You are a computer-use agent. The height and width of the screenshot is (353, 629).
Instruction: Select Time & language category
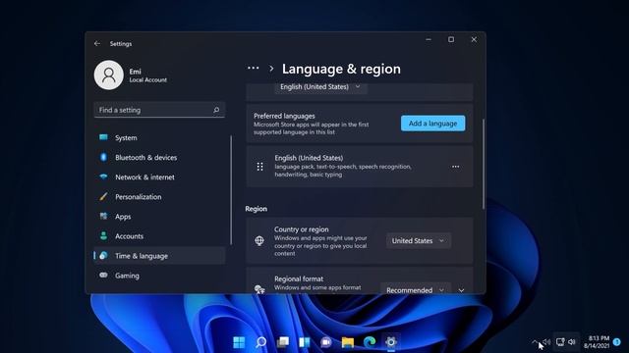tap(159, 255)
